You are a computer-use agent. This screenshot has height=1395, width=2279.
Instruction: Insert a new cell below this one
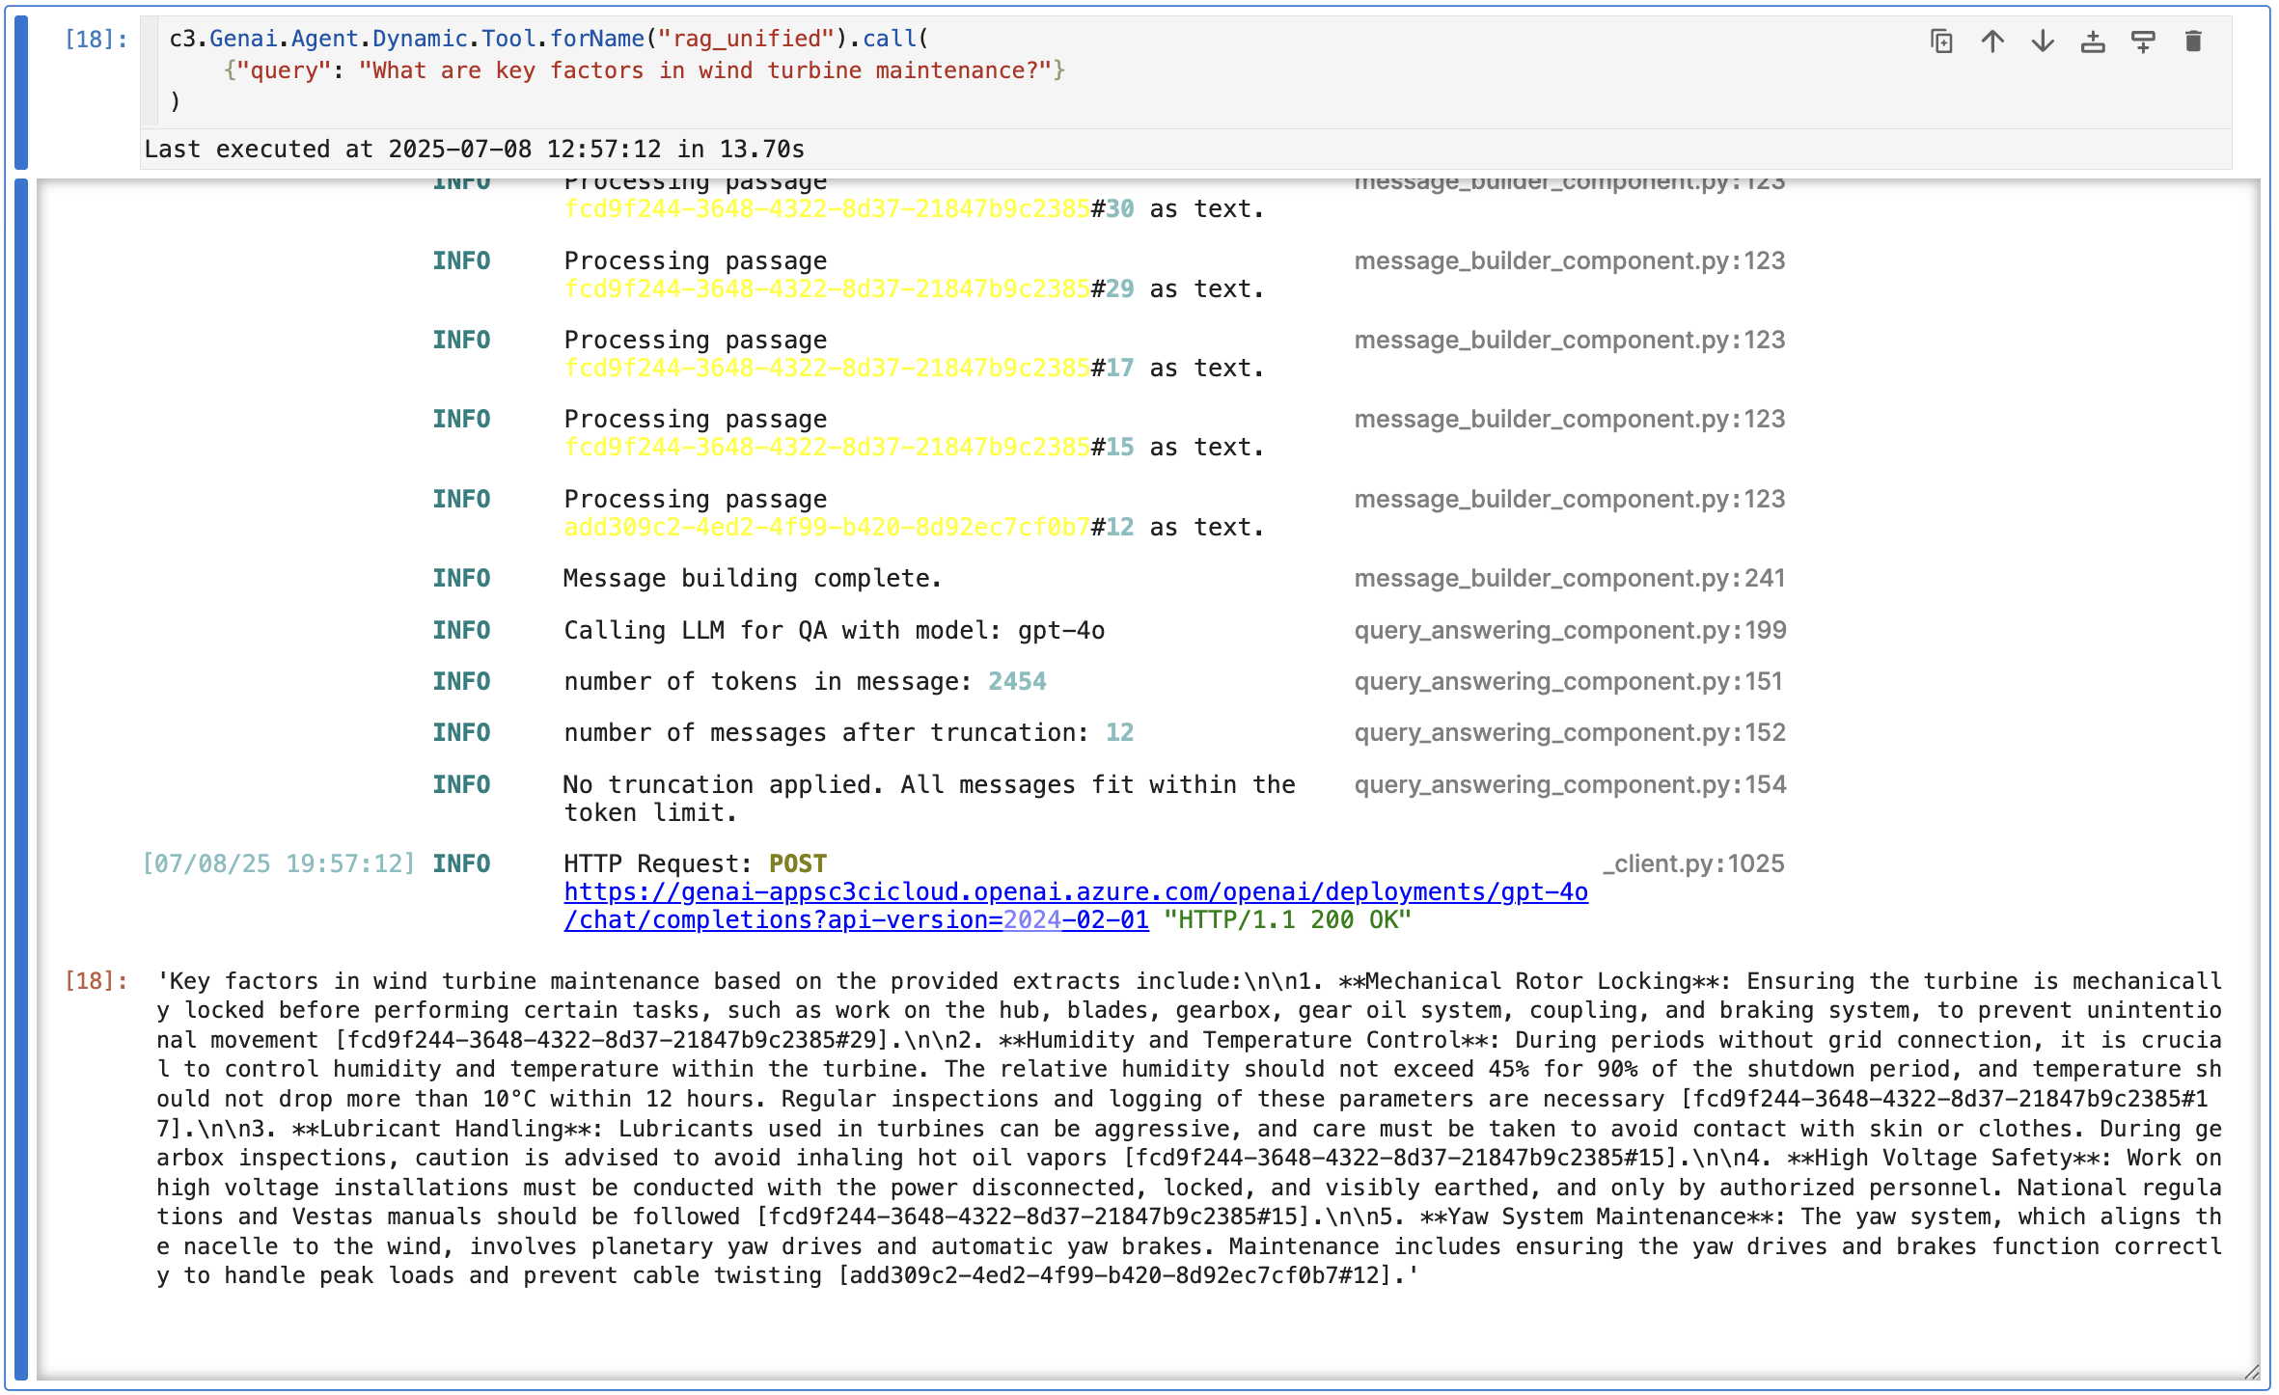pyautogui.click(x=2143, y=41)
